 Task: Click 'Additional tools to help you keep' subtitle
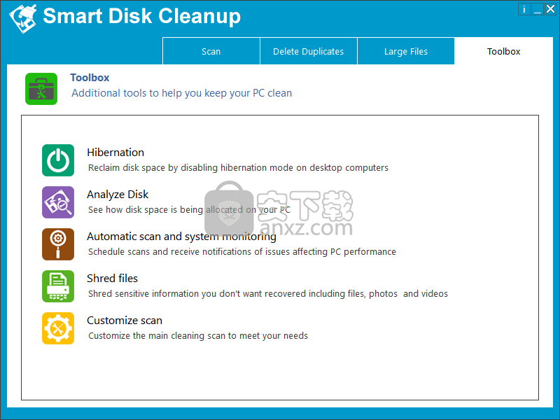(x=181, y=93)
